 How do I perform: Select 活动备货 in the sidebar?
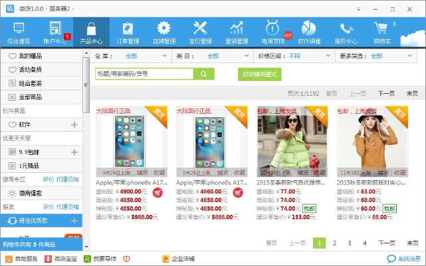pos(41,70)
